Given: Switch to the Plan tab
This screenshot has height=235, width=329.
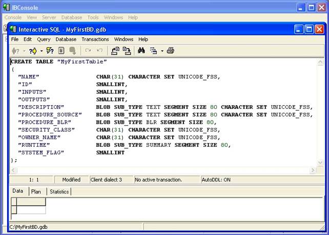Looking at the screenshot, I should click(36, 191).
